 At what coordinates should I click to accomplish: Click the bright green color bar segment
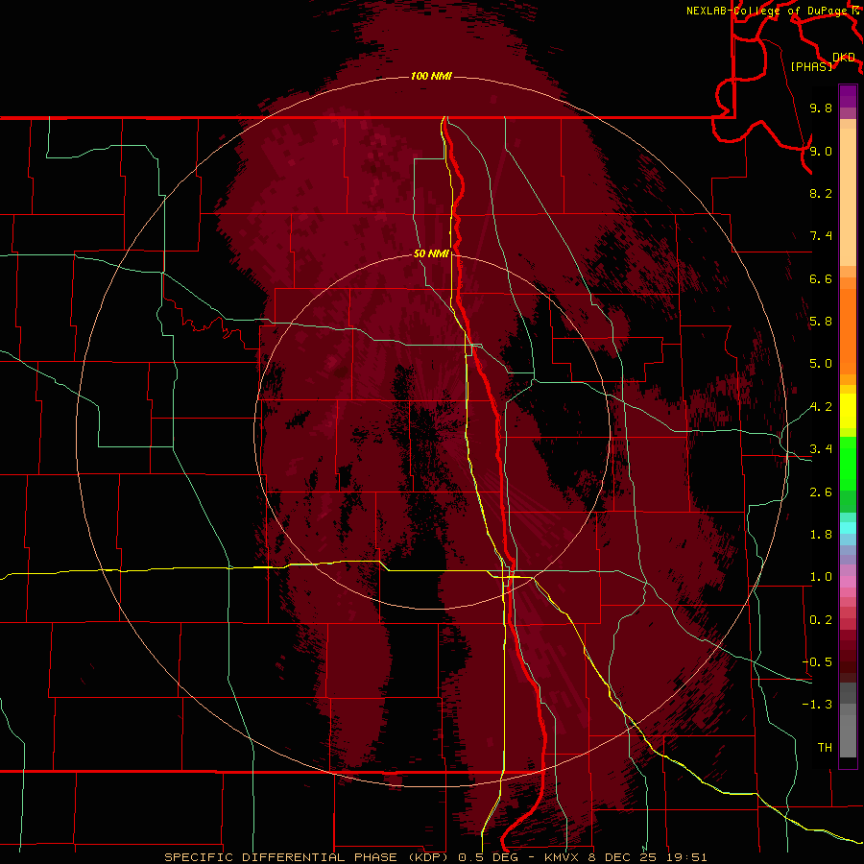point(848,463)
